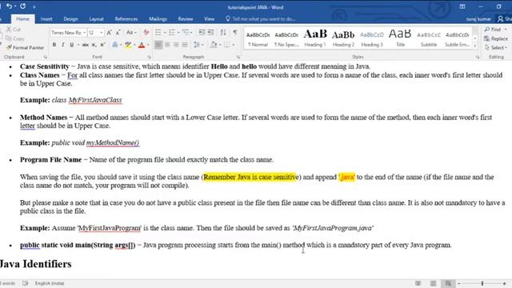Apply numbered list
512x288 pixels.
[172, 32]
